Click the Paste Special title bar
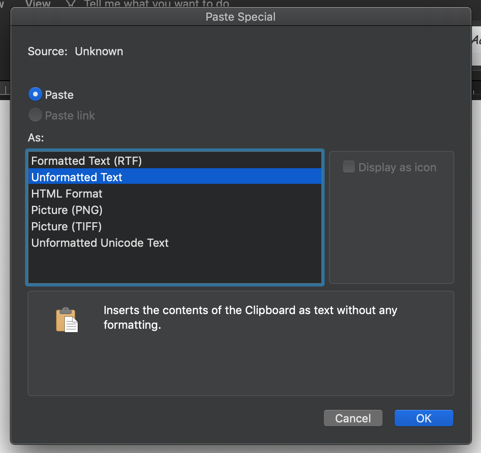Screen dimensions: 481x453 coord(240,16)
